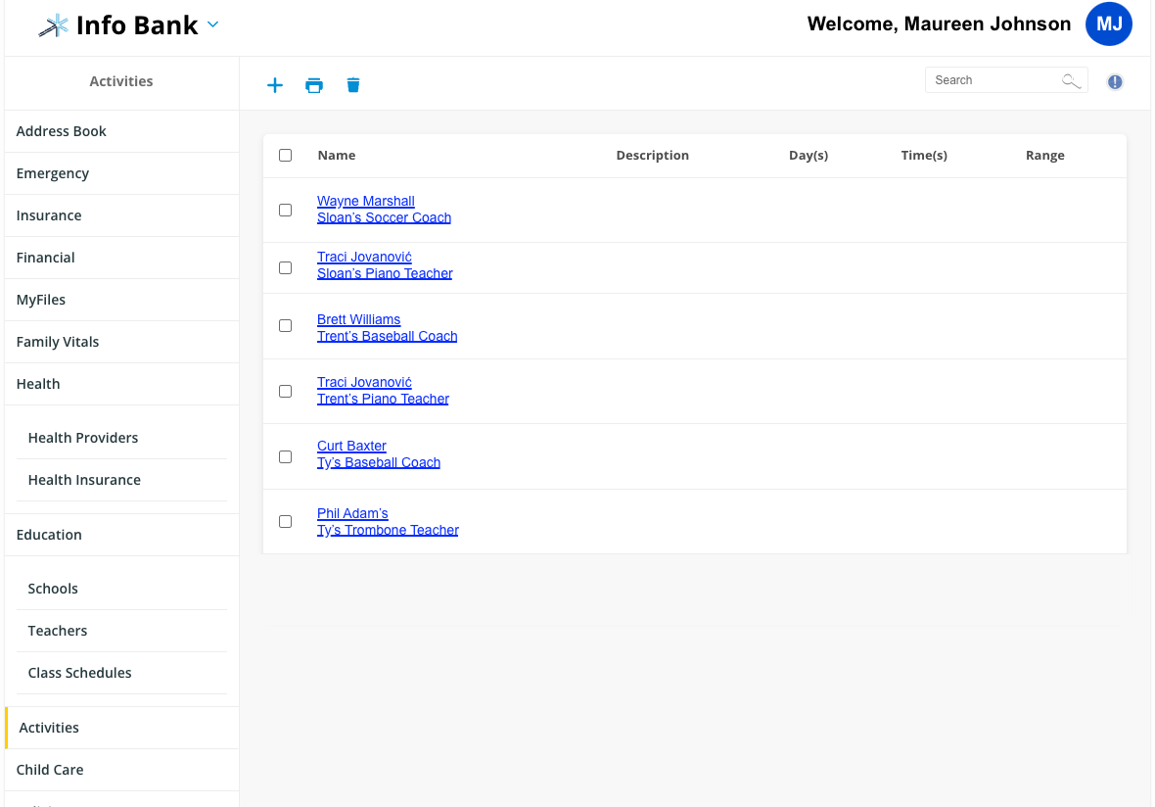Open Teachers under Education
Screen dimensions: 1155x807
pyautogui.click(x=121, y=630)
